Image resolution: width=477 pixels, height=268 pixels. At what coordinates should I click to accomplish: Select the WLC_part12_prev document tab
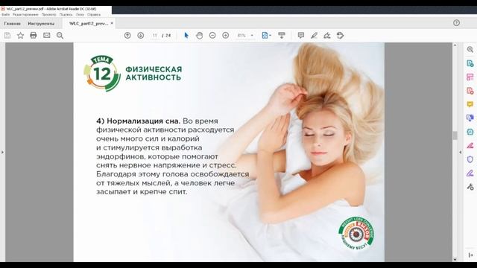click(88, 23)
